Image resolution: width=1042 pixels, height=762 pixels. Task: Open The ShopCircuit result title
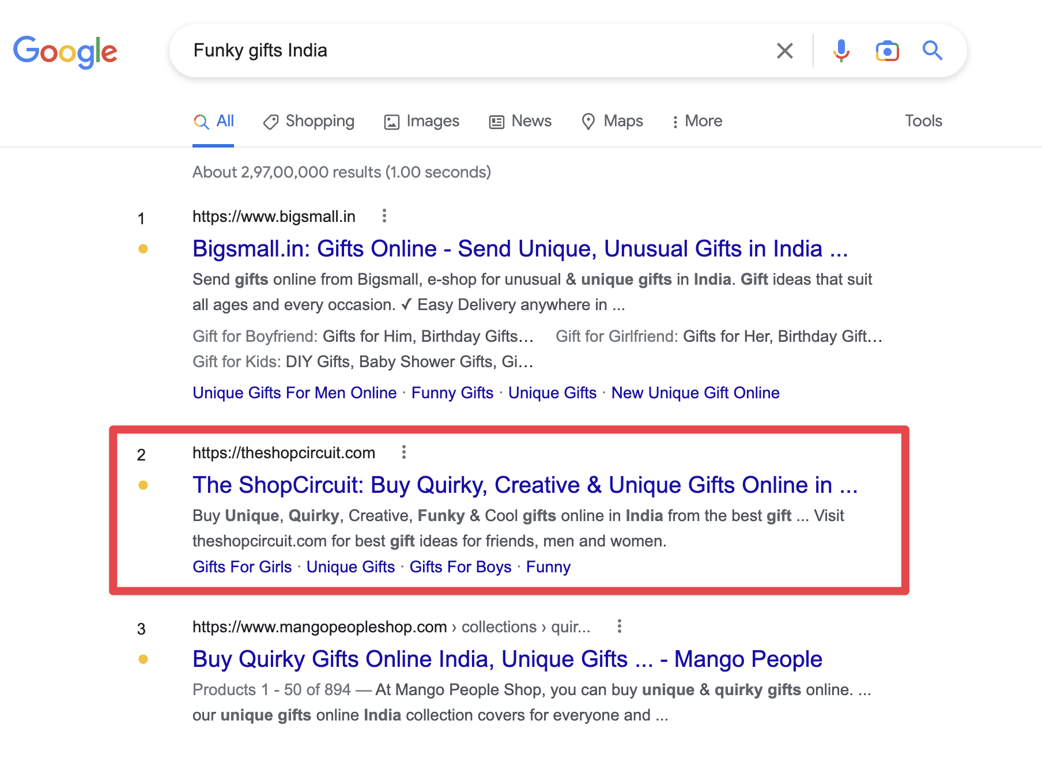coord(524,485)
